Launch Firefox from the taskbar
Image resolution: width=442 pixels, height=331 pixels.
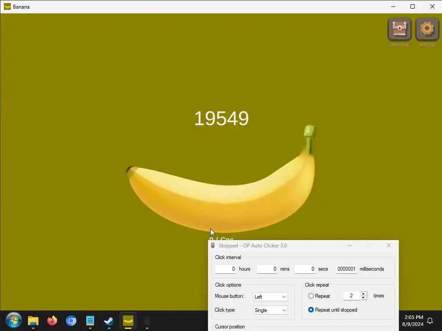[52, 321]
